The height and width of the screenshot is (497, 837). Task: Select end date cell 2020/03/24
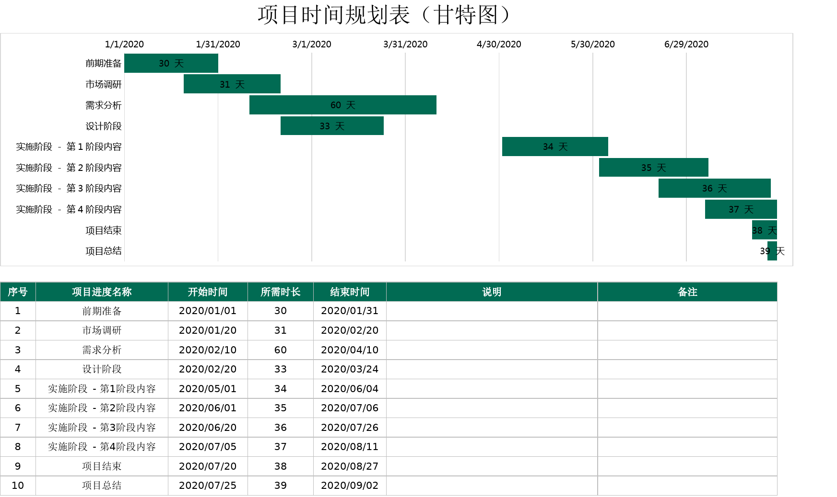[350, 369]
